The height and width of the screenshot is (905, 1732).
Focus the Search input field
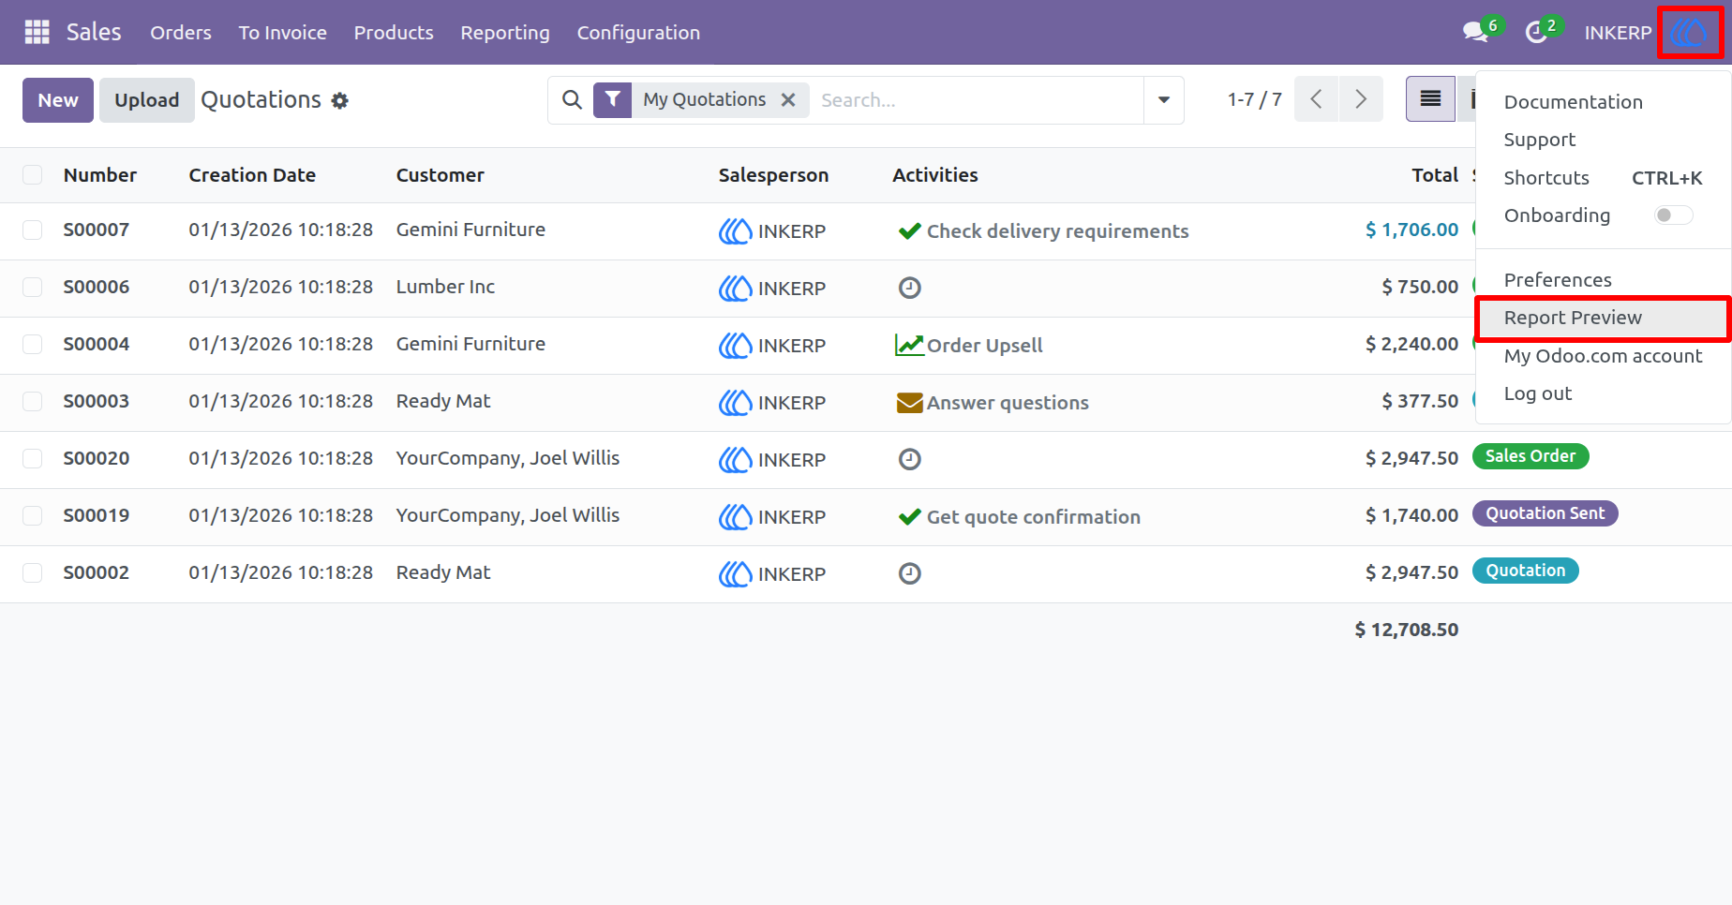[977, 100]
